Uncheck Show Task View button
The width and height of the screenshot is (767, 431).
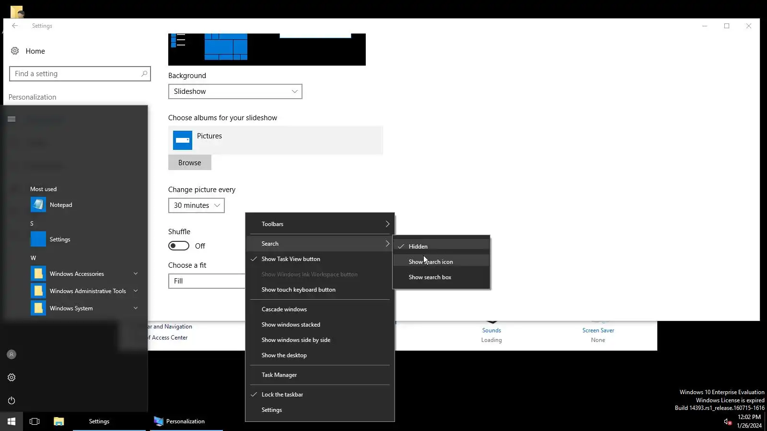click(x=320, y=259)
